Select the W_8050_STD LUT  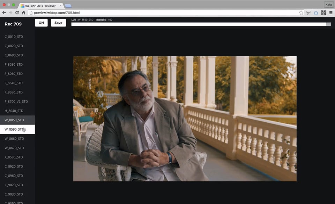[14, 120]
